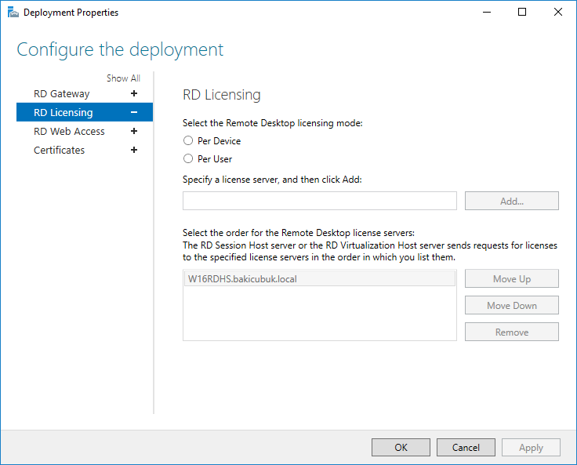The image size is (577, 465).
Task: Click the Deployment Properties title bar icon
Action: 12,13
